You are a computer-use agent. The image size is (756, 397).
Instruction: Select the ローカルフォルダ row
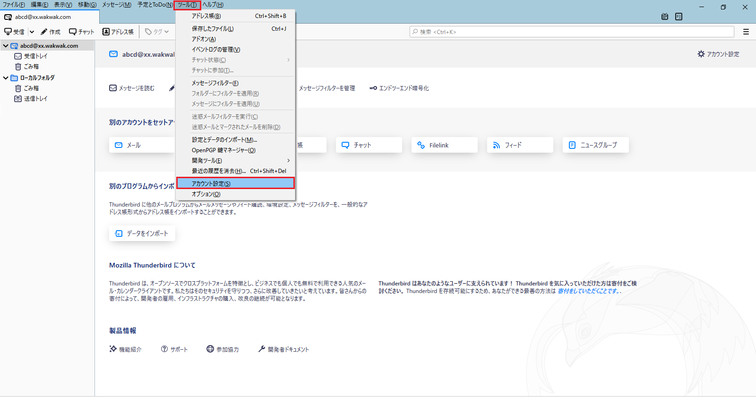47,78
